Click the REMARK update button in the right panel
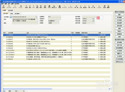The height and width of the screenshot is (92, 125). [x=119, y=62]
